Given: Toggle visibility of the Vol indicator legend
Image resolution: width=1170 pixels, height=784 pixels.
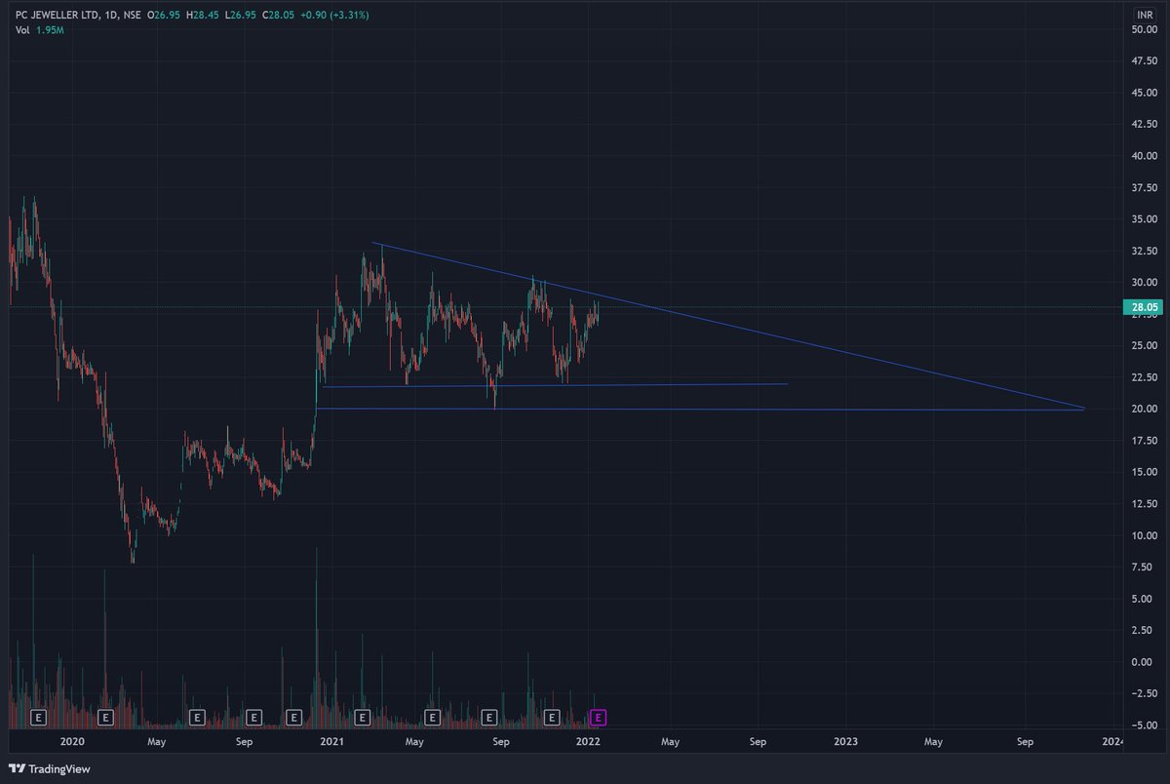Looking at the screenshot, I should click(21, 30).
